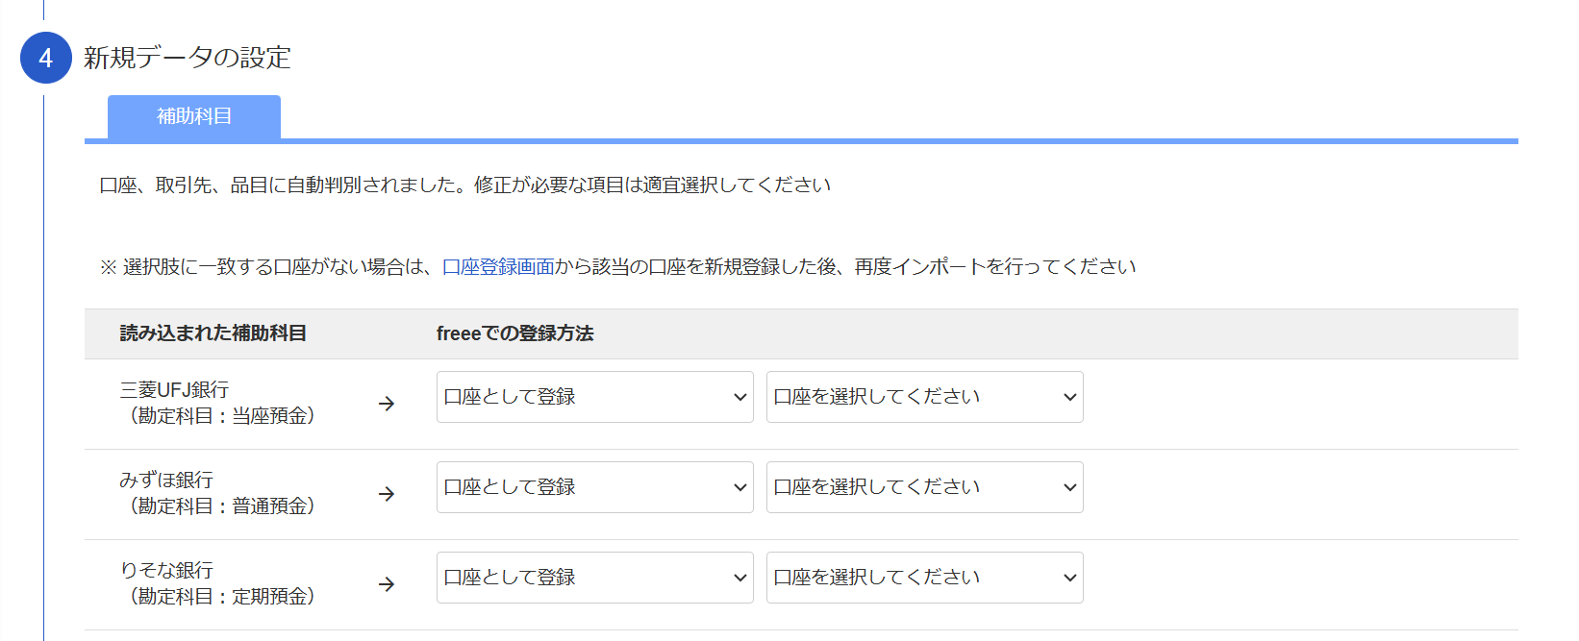1579x641 pixels.
Task: Click the 勘定科目：当座預金 text
Action: [x=223, y=415]
